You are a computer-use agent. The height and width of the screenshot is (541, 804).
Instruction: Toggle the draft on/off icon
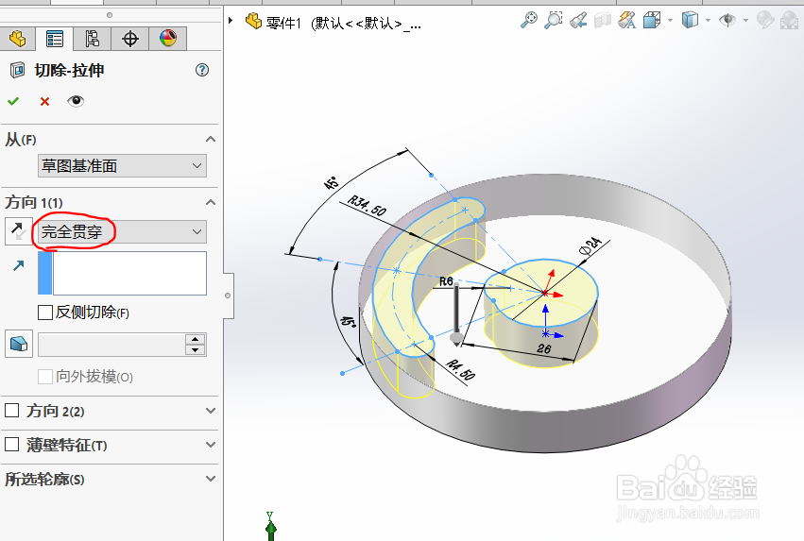[x=19, y=344]
